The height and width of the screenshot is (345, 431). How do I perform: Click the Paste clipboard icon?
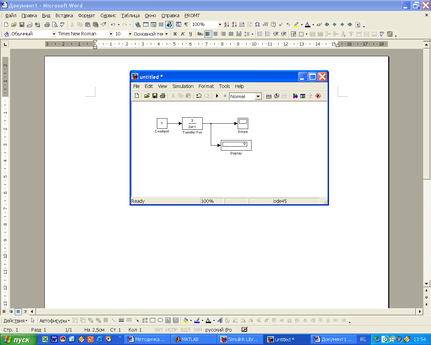point(88,25)
